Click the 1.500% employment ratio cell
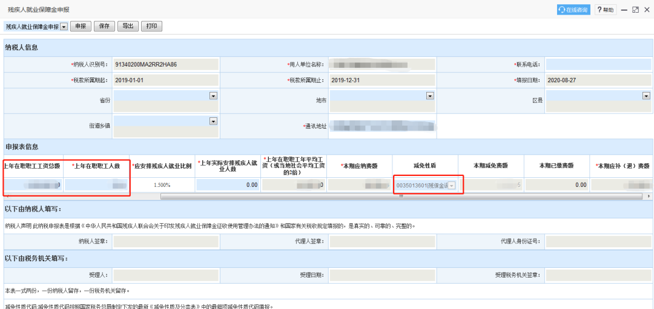This screenshot has width=654, height=309. (162, 185)
